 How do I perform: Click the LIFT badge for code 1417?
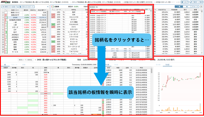click(53, 37)
